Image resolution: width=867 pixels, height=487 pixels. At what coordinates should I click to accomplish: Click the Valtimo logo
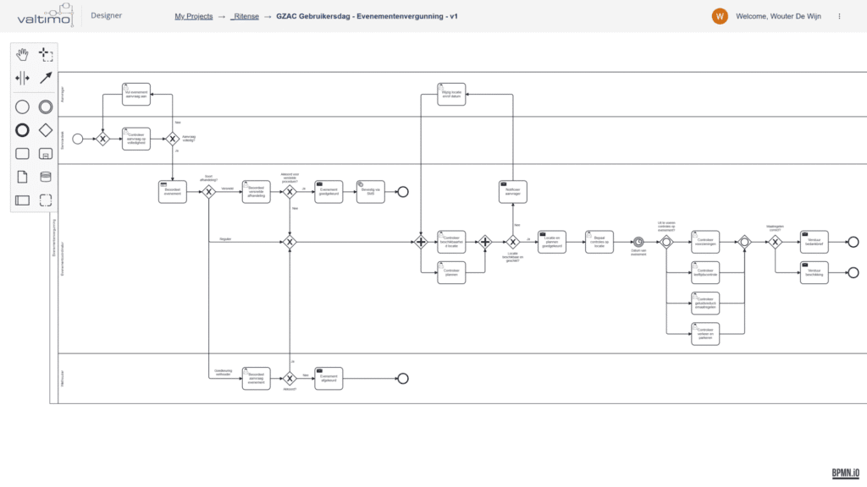pos(46,15)
